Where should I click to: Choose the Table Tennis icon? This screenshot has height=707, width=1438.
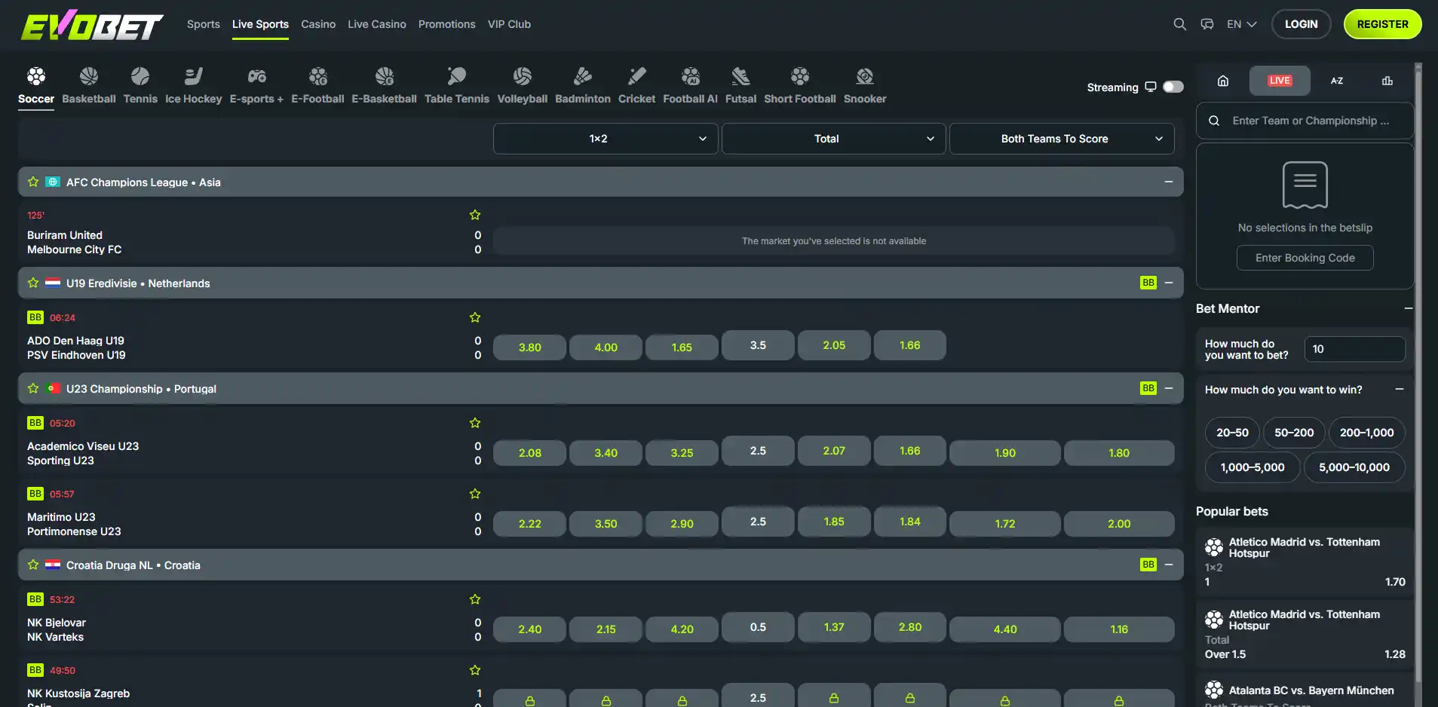coord(457,76)
